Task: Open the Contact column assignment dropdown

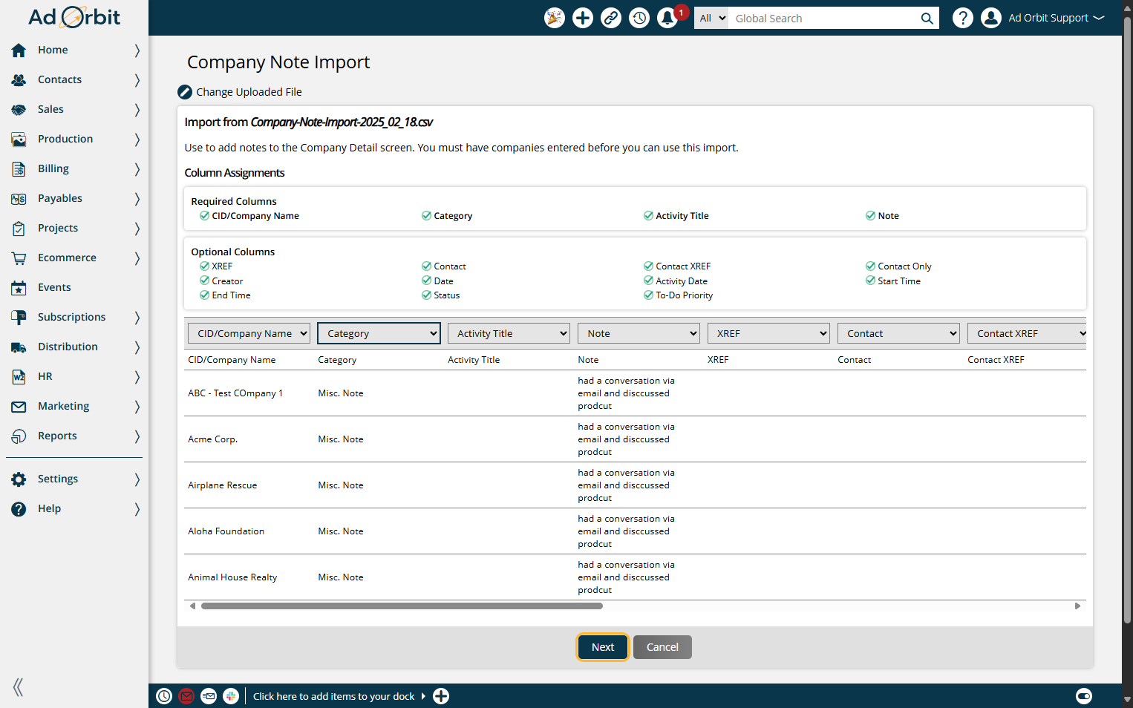Action: (898, 334)
